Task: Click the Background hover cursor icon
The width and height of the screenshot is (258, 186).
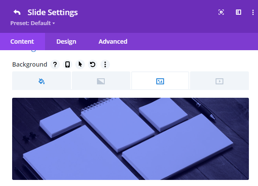Action: (x=80, y=64)
